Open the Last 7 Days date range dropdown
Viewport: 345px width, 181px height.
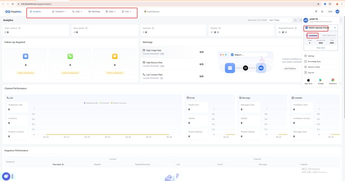click(x=279, y=20)
